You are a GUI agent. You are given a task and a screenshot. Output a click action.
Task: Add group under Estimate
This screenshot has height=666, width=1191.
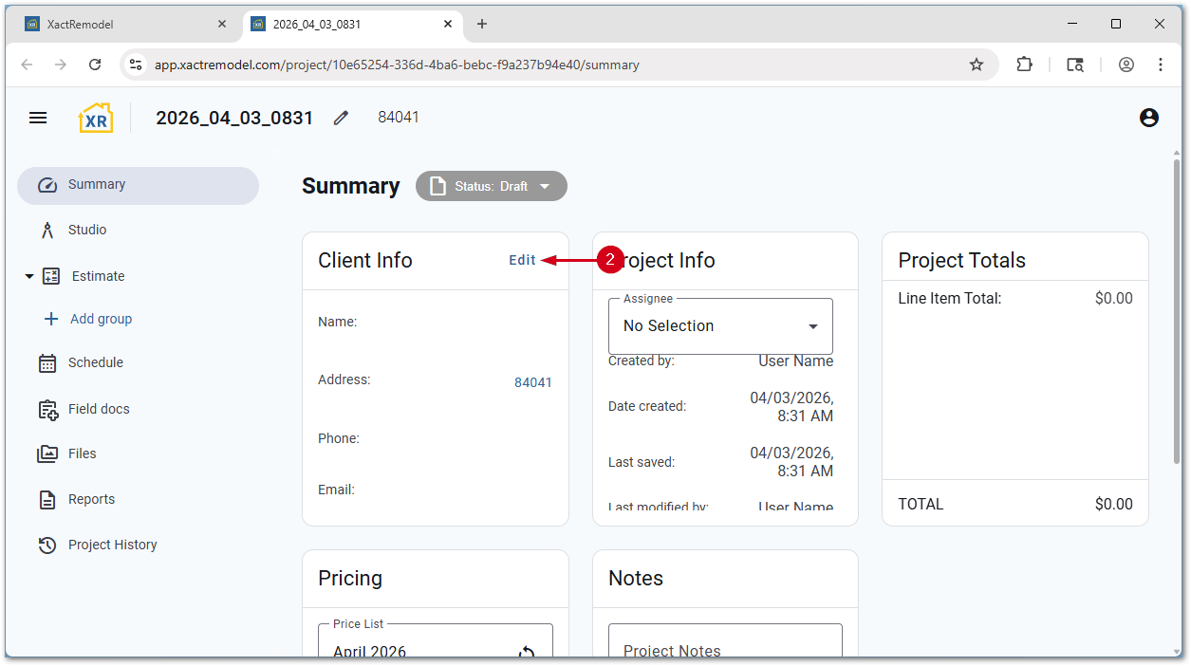pos(101,319)
